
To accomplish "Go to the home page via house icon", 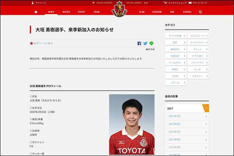I will (36, 12).
